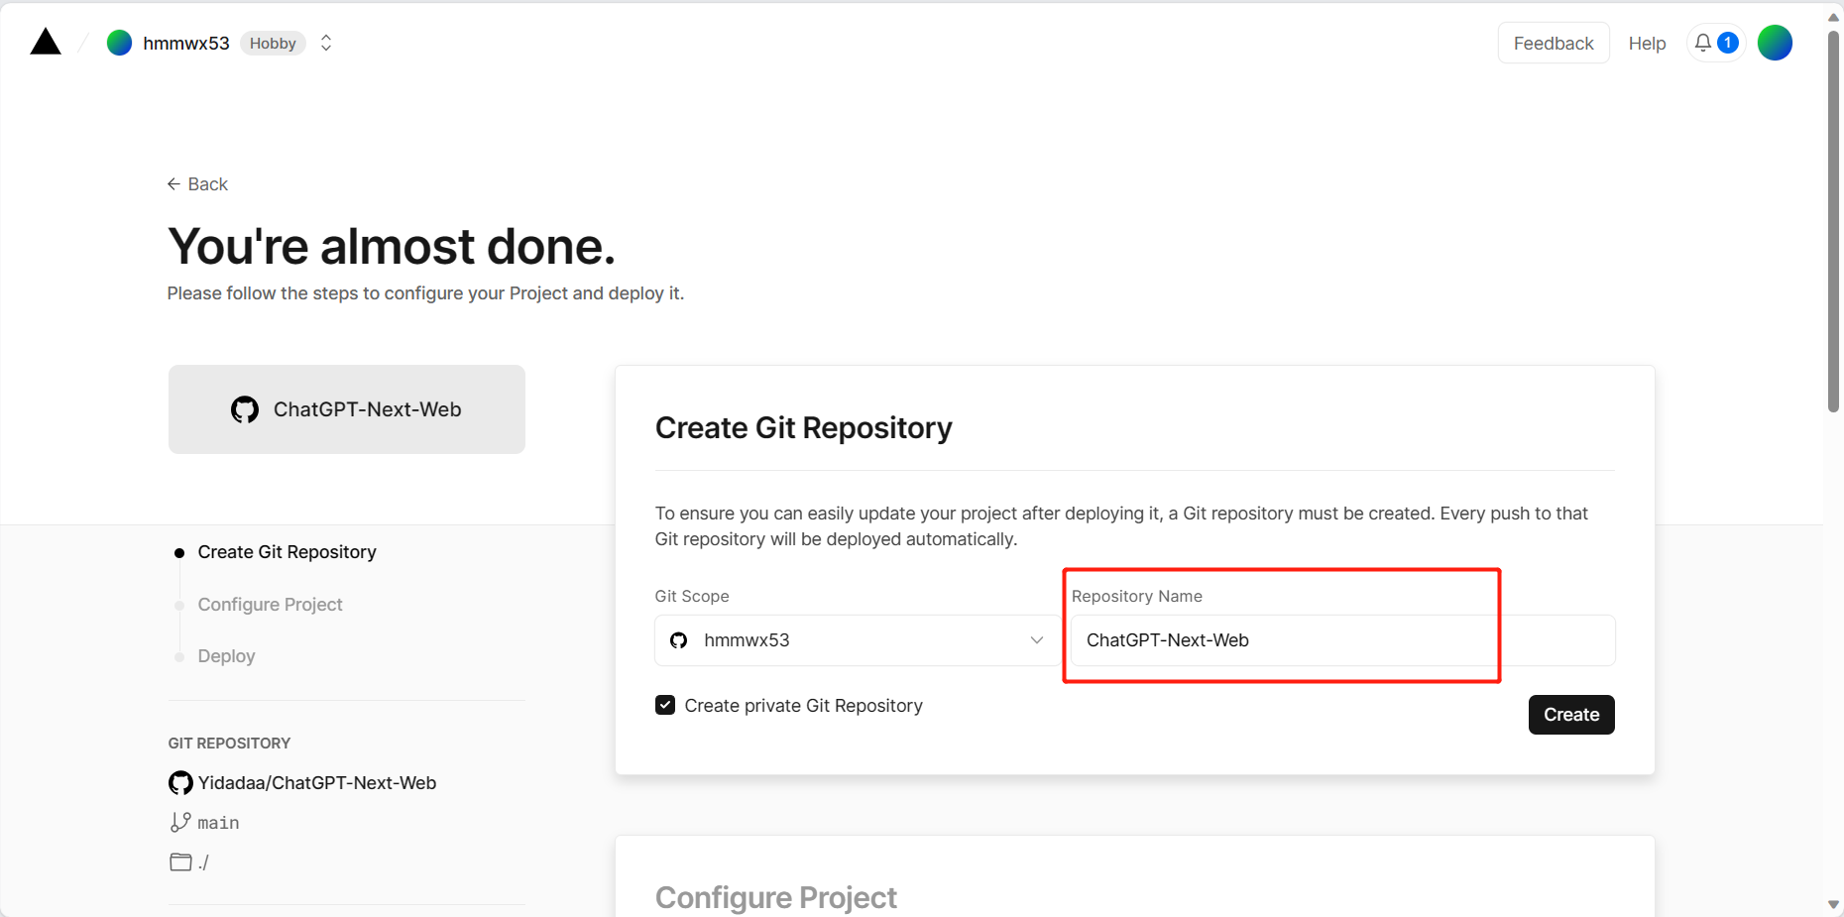Click the 'main' branch text
Image resolution: width=1844 pixels, height=917 pixels.
pyautogui.click(x=218, y=823)
